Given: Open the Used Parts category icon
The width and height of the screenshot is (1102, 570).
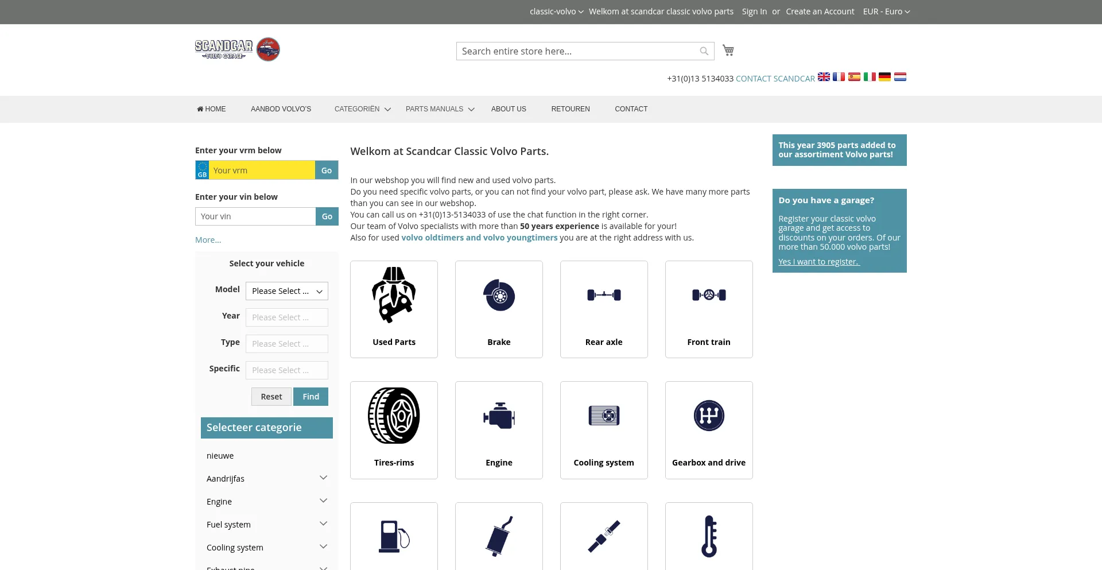Looking at the screenshot, I should pos(394,295).
